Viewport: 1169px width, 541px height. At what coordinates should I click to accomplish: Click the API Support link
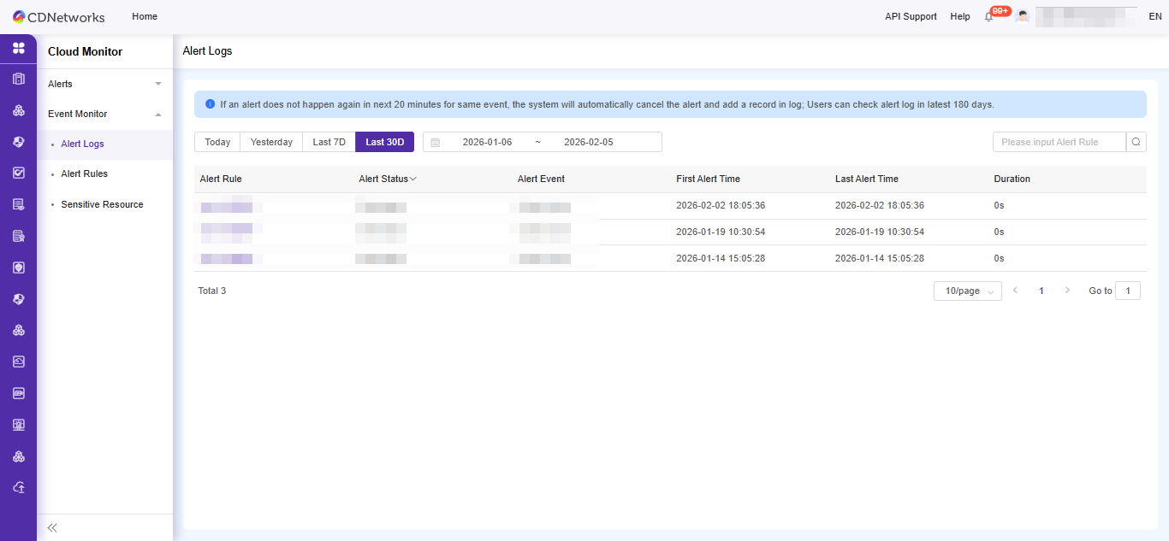click(911, 16)
